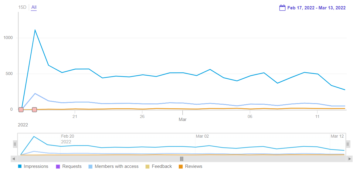Click the scrollbar left arrow
The width and height of the screenshot is (363, 173).
pyautogui.click(x=14, y=159)
